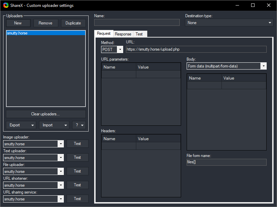This screenshot has height=207, width=277.
Task: Test the URL sharing service
Action: 77,199
